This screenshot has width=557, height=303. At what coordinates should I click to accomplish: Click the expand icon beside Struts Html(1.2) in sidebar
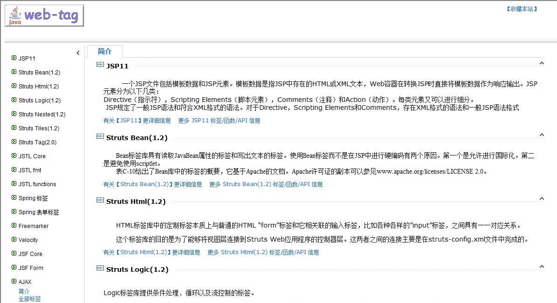pos(14,86)
